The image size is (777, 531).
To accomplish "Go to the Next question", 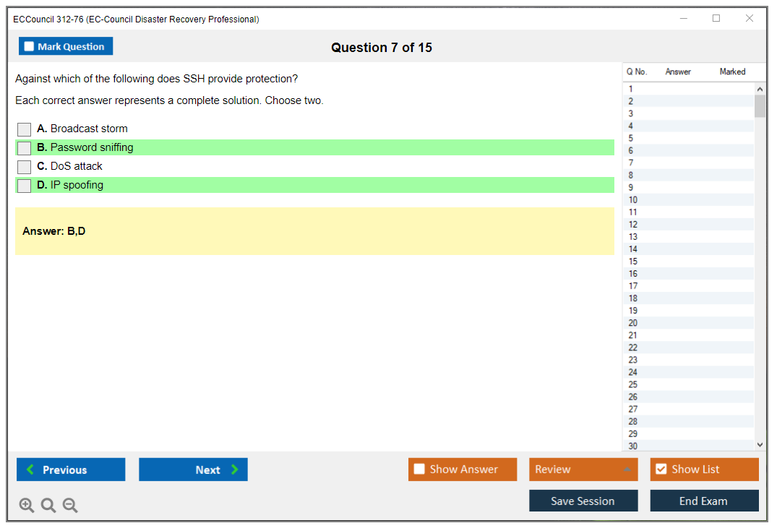I will pyautogui.click(x=193, y=470).
